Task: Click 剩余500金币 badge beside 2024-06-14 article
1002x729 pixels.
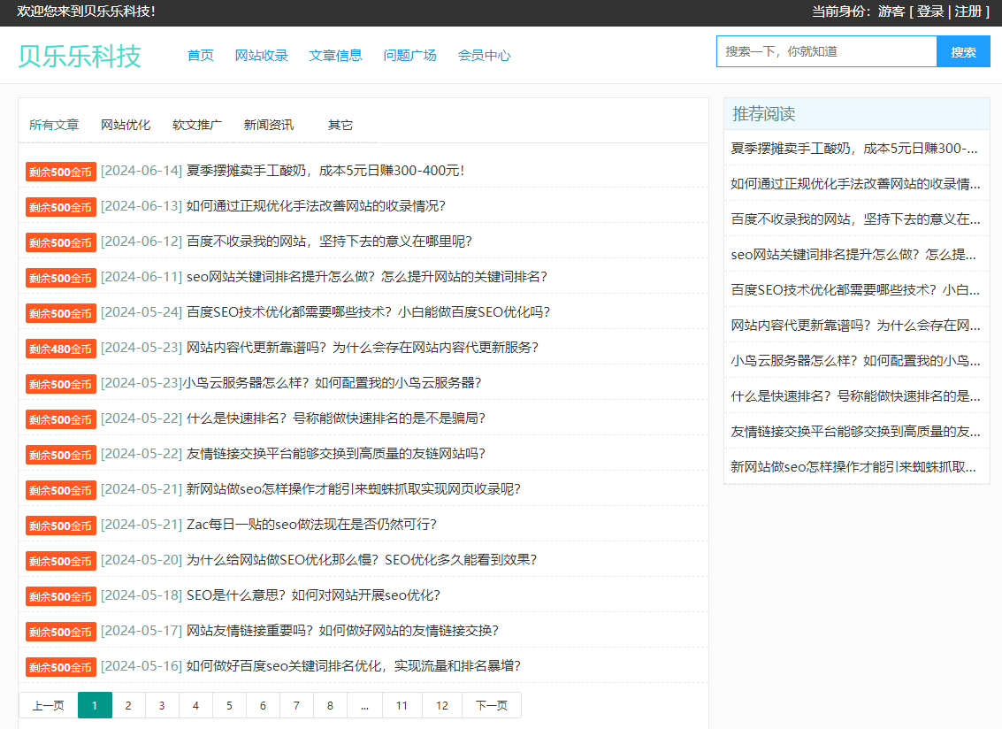Action: [x=61, y=172]
